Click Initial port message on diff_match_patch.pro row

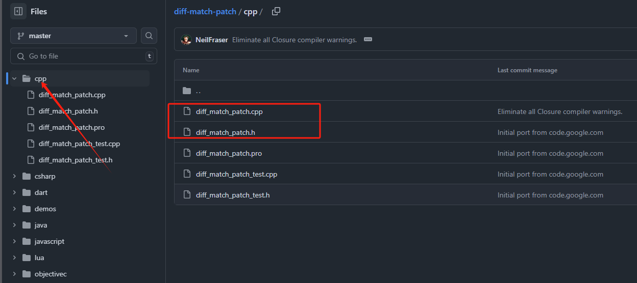point(550,153)
